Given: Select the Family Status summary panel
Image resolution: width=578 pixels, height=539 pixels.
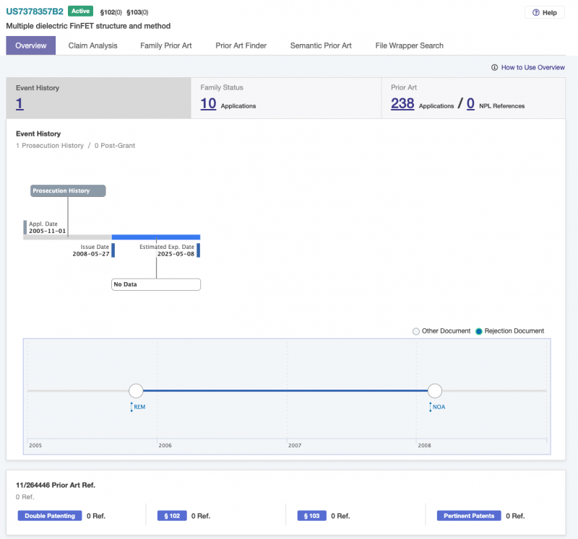Looking at the screenshot, I should [x=286, y=98].
